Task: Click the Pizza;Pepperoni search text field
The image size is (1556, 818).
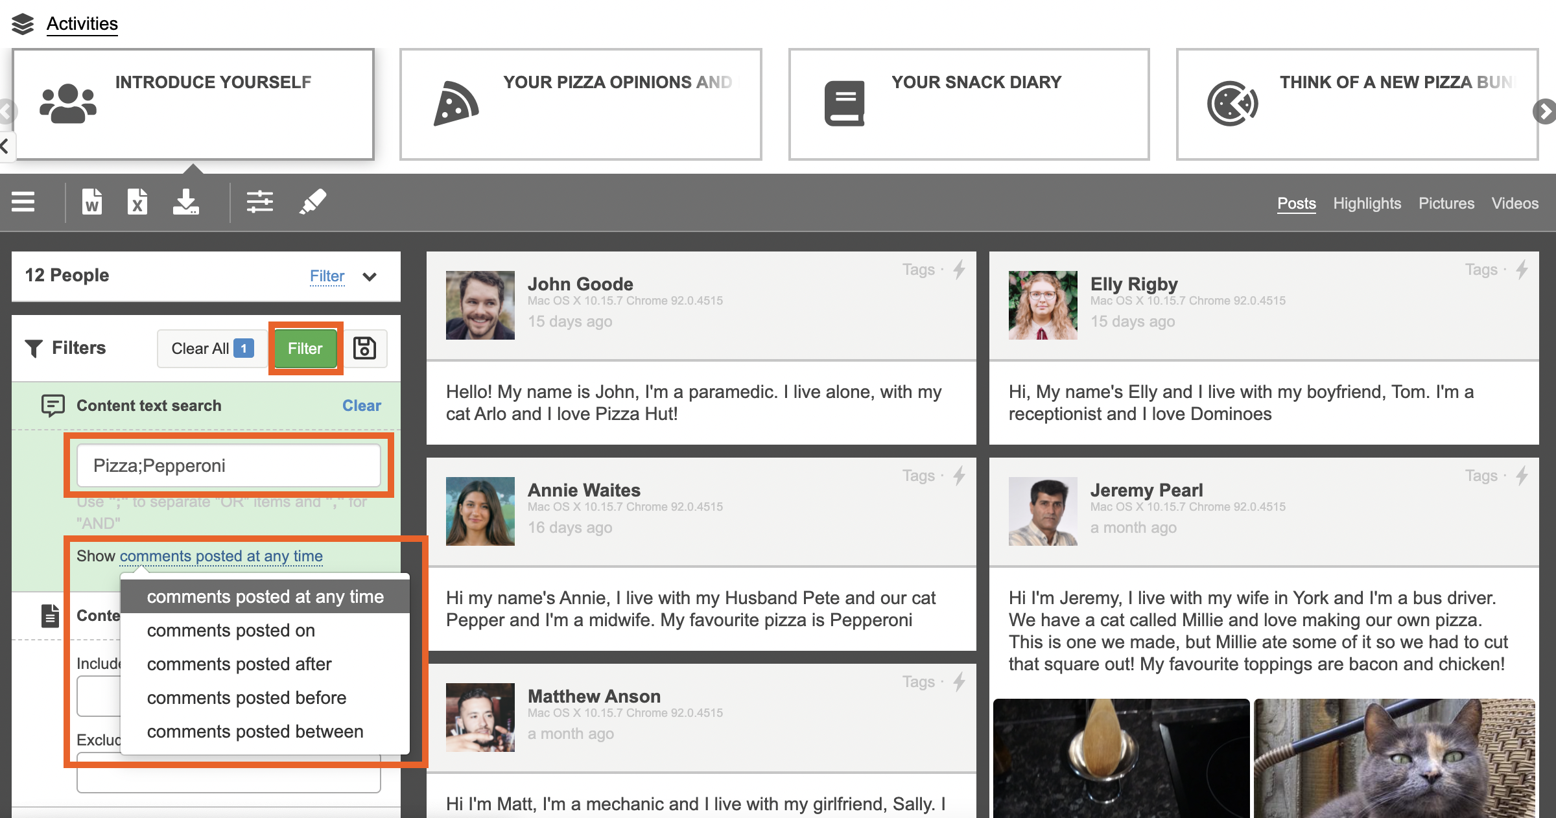Action: point(228,465)
